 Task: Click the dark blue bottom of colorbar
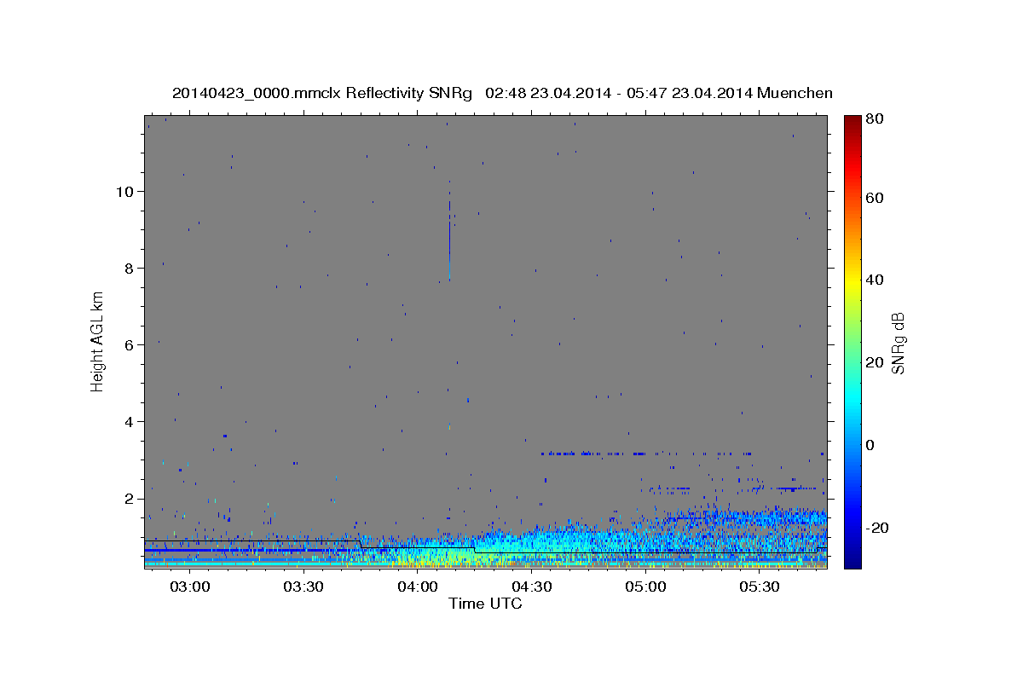click(x=852, y=558)
